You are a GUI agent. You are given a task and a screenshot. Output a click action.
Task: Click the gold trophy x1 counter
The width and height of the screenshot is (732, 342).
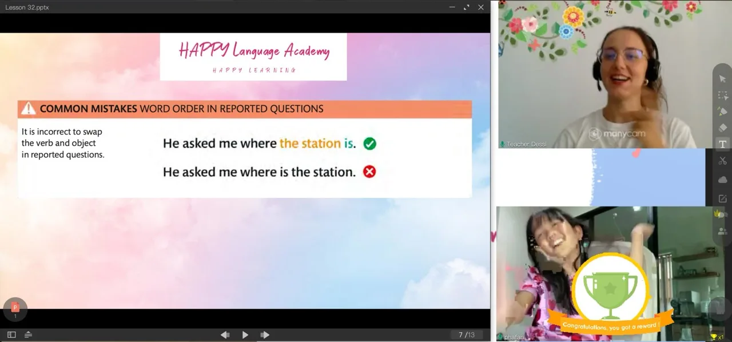[717, 337]
